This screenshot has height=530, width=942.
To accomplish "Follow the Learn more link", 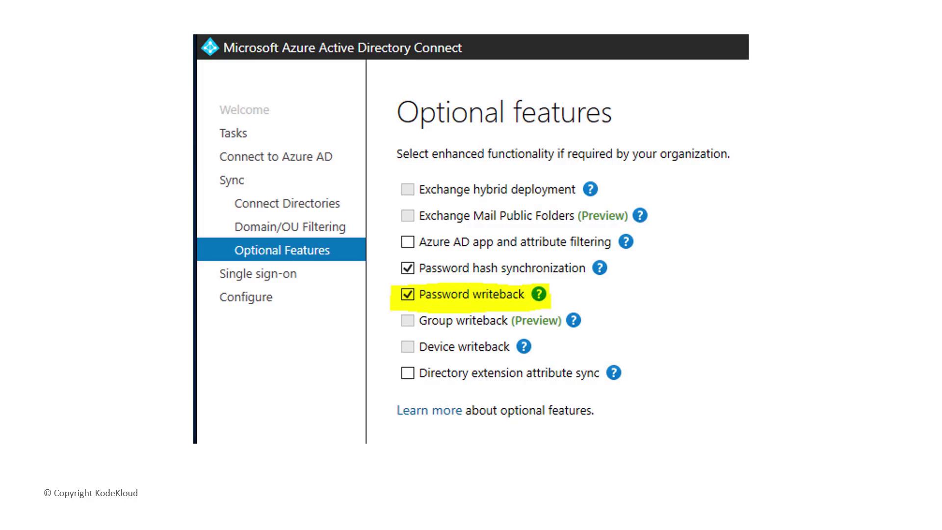I will click(429, 410).
